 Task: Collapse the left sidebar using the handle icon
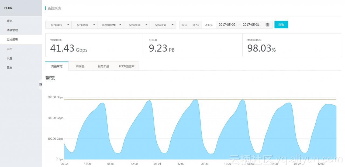41,84
